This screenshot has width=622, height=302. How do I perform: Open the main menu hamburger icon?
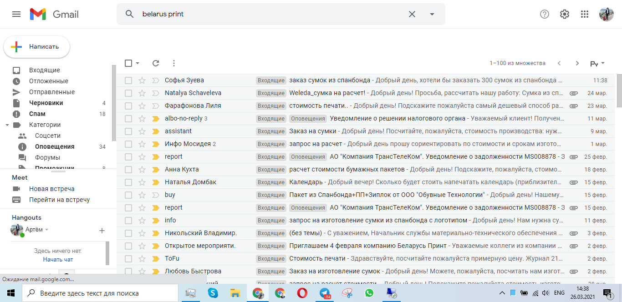16,14
